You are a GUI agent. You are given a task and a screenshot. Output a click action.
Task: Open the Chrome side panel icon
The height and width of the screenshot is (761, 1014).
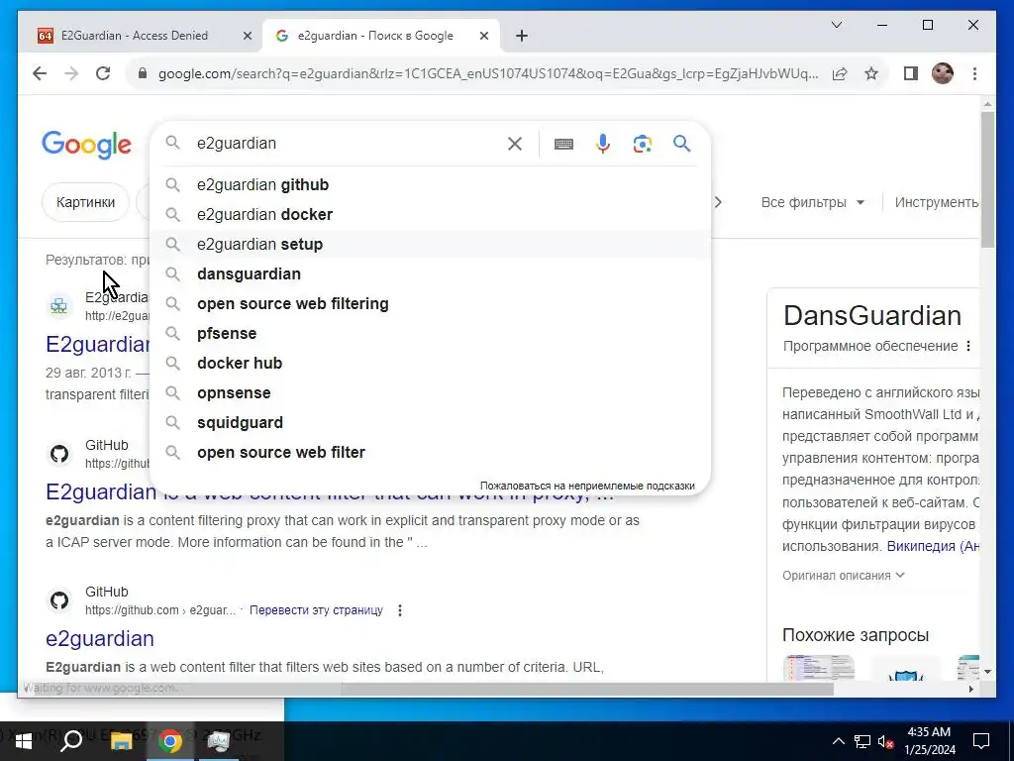[x=911, y=73]
